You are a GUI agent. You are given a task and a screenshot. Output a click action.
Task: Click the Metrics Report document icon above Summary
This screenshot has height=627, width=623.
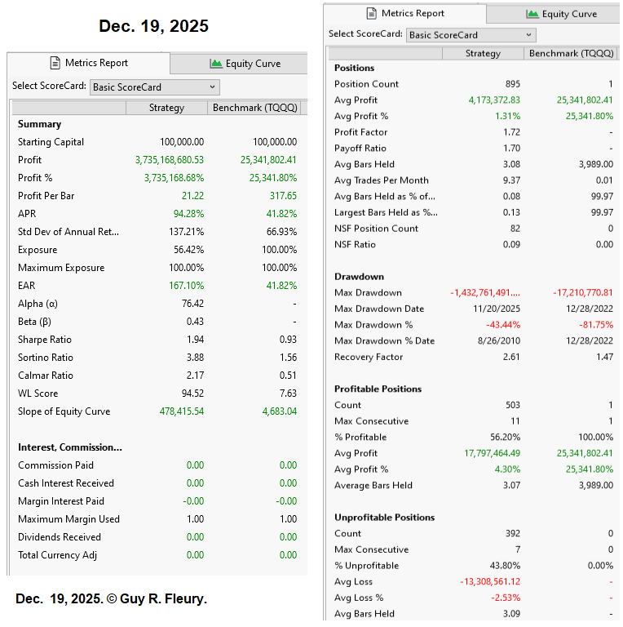coord(55,63)
